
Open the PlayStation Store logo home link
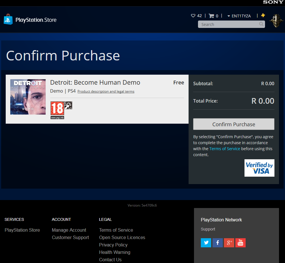(30, 20)
